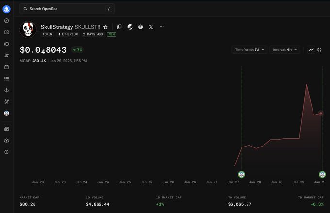
Task: Open the Discover compass icon in sidebar
Action: coord(6,21)
